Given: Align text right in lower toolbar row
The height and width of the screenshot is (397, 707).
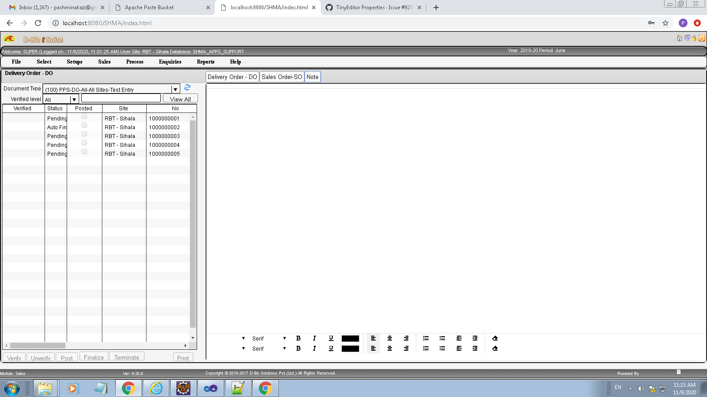Looking at the screenshot, I should pos(406,348).
